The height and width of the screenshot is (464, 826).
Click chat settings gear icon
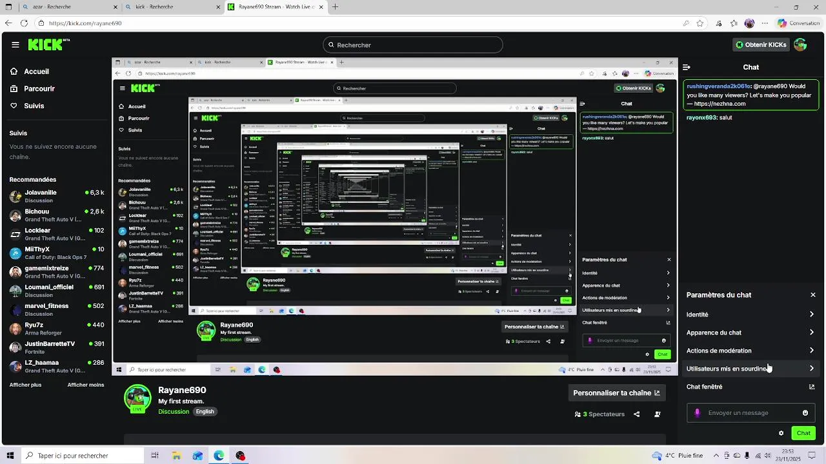coord(781,433)
